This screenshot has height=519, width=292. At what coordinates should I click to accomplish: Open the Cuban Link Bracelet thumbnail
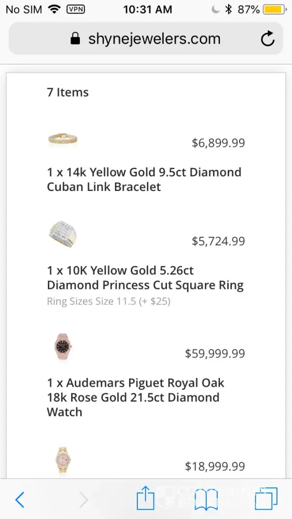coord(63,139)
